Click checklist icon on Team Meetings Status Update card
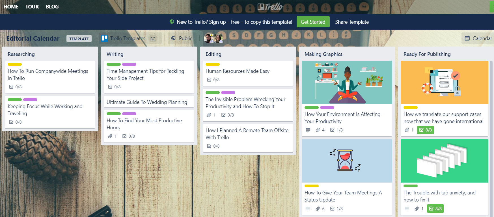 (332, 209)
